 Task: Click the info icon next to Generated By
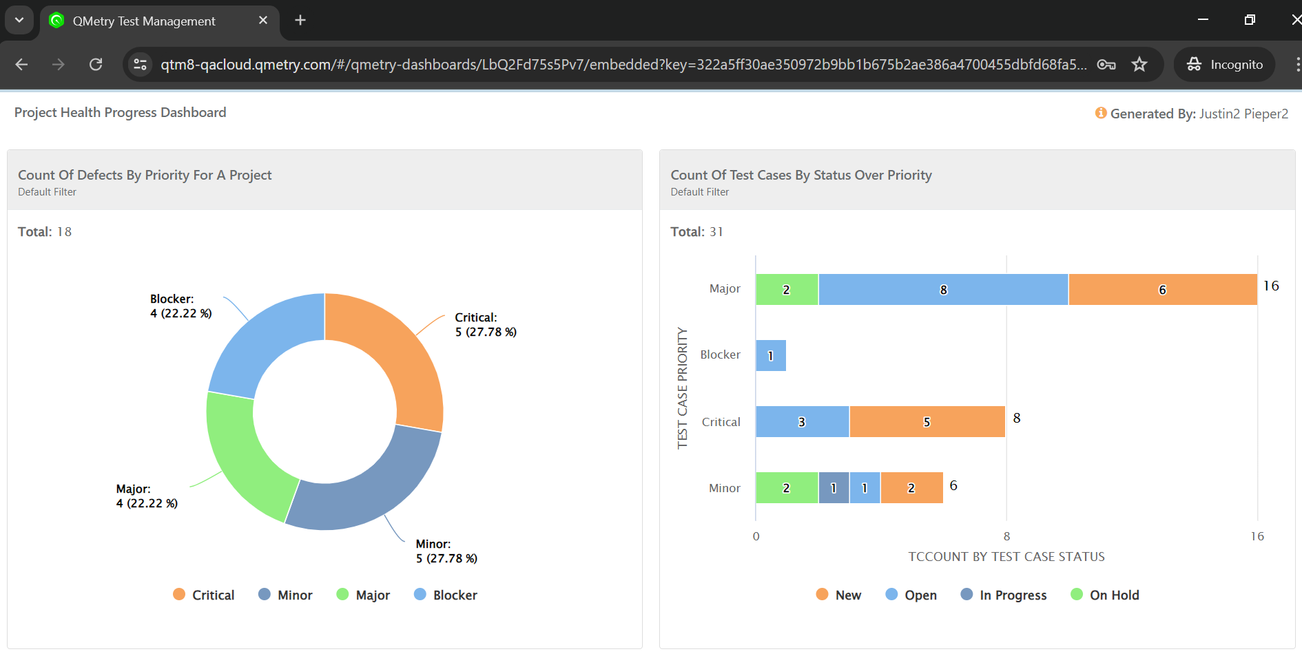click(1100, 114)
